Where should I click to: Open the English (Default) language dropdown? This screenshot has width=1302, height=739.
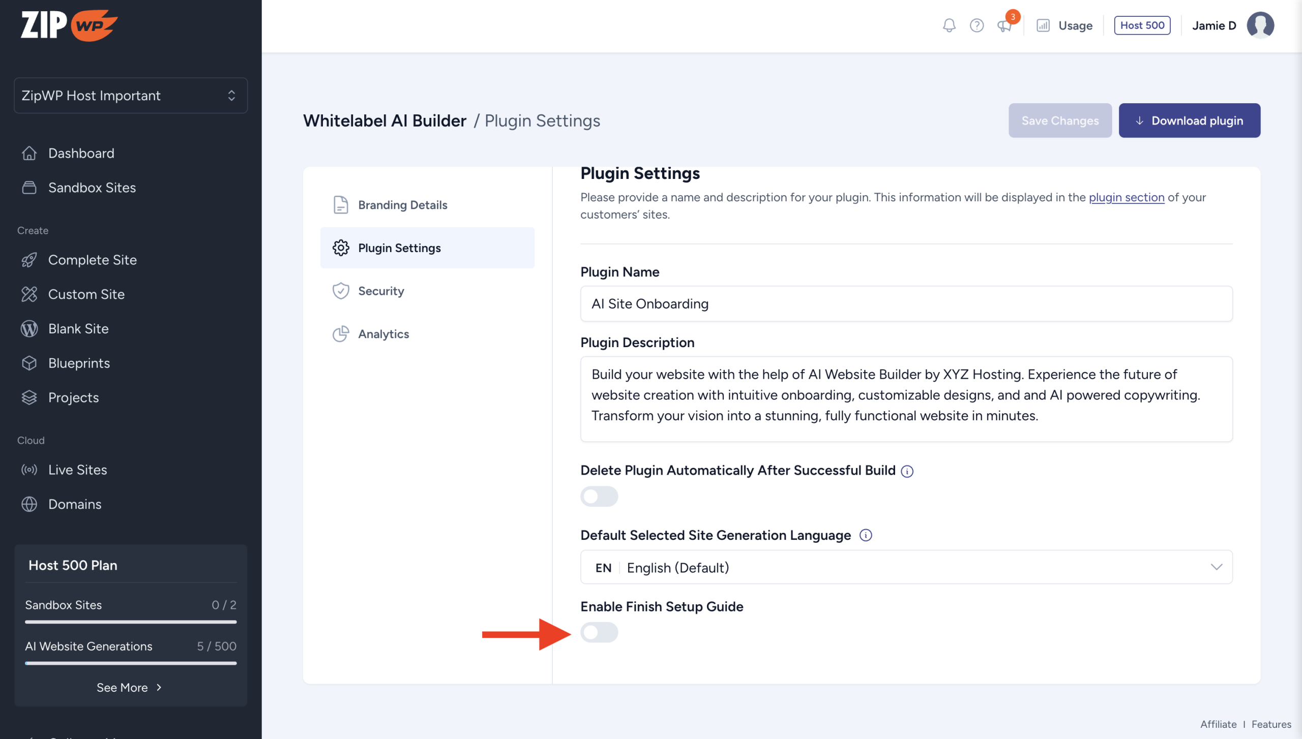coord(906,567)
